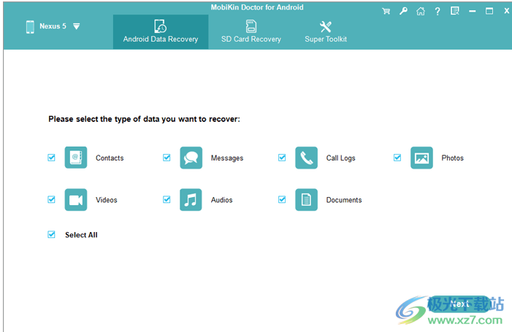Click the shopping cart purchase icon
Image resolution: width=512 pixels, height=332 pixels.
(x=386, y=11)
